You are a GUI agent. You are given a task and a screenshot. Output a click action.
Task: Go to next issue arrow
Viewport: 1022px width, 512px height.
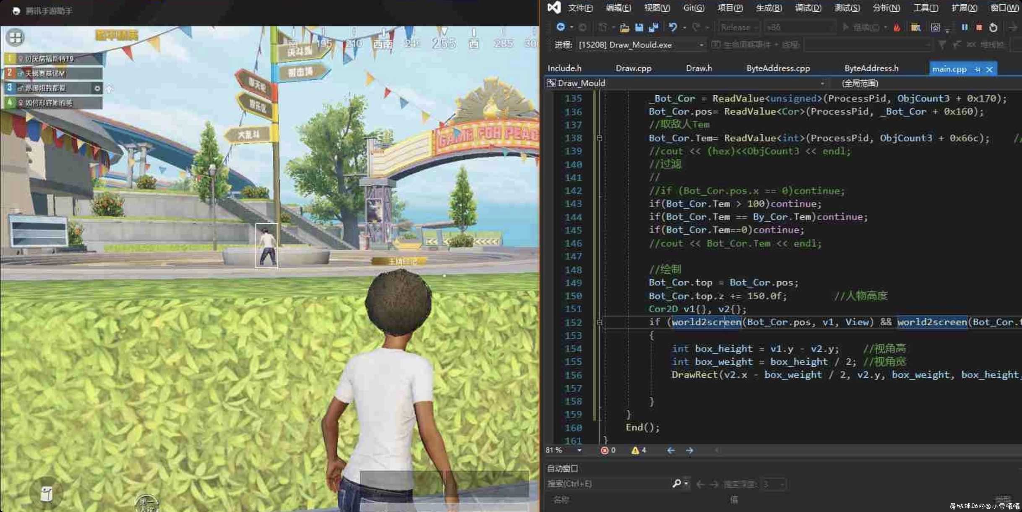[x=689, y=450]
